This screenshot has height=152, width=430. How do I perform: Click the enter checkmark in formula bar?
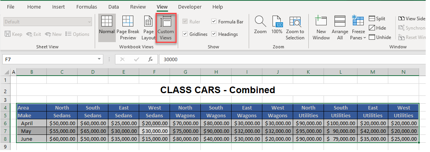click(x=136, y=59)
